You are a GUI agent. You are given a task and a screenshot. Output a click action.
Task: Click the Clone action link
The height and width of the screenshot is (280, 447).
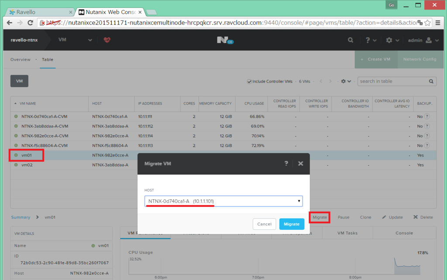(x=365, y=217)
